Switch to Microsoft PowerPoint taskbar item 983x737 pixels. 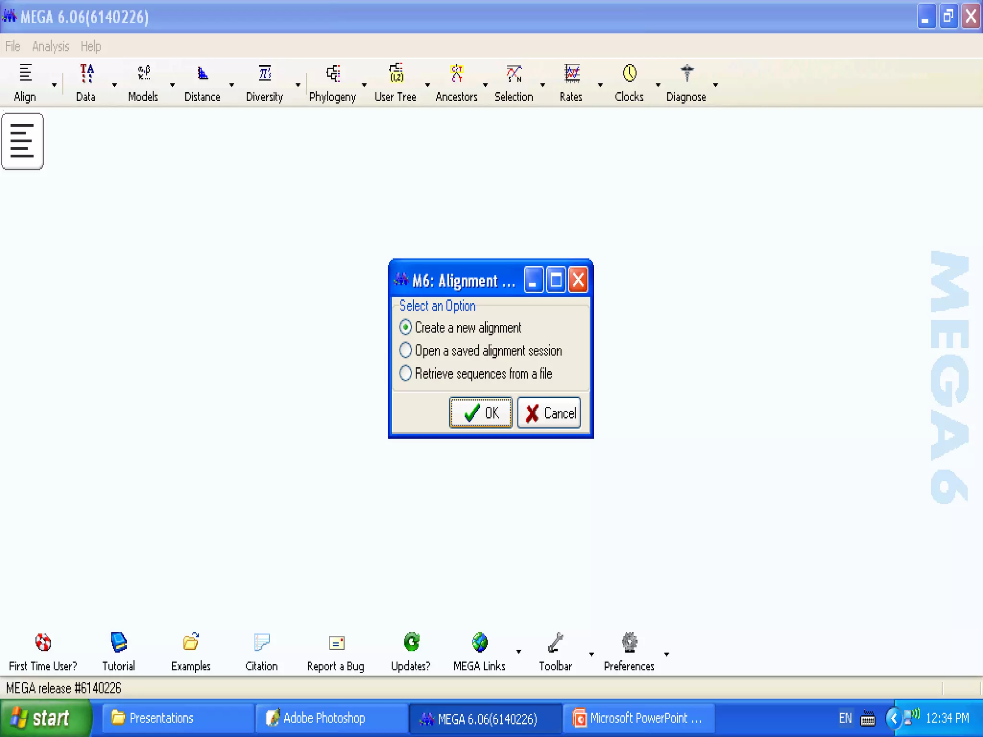(638, 718)
